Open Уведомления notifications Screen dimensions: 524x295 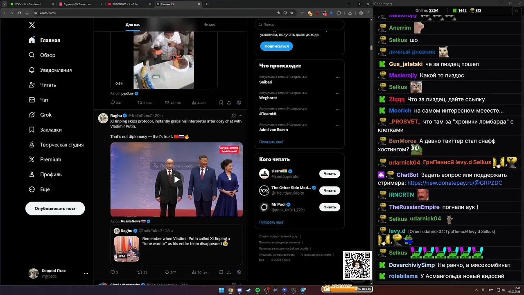(50, 70)
